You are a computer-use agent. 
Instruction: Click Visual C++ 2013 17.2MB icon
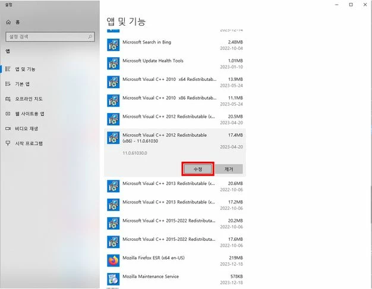[x=113, y=205]
